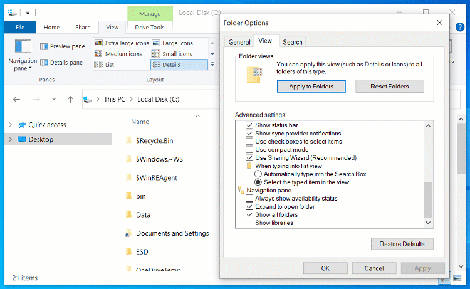Expand the Desktop tree item chevron
This screenshot has width=470, height=289.
tap(10, 139)
